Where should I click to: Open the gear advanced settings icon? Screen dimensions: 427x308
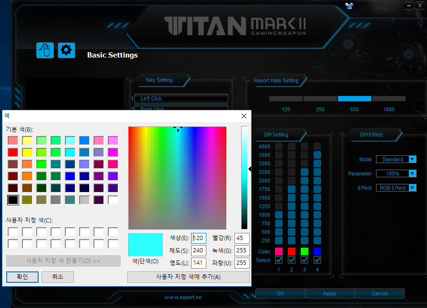pyautogui.click(x=66, y=50)
